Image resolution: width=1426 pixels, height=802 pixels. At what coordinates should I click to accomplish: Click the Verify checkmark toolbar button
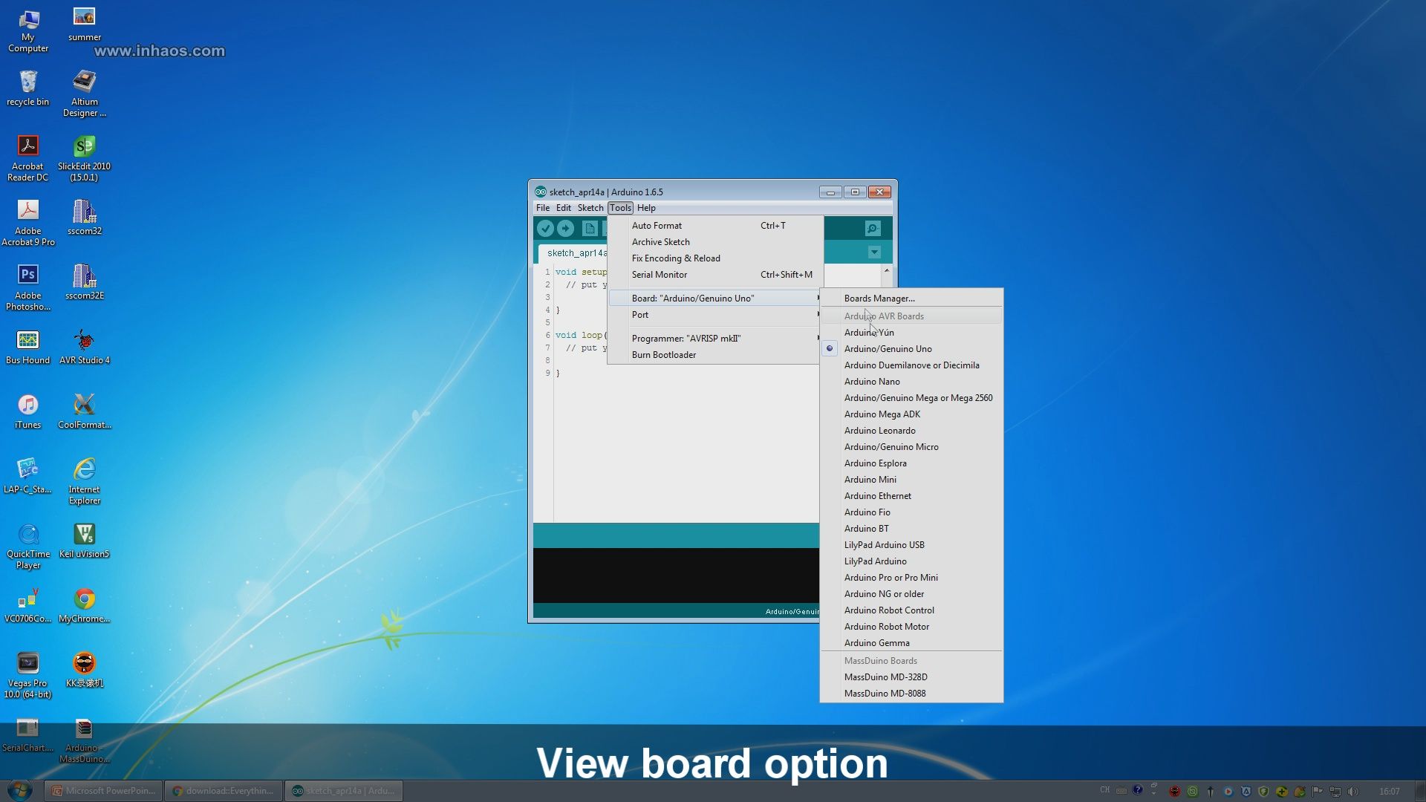(x=545, y=229)
